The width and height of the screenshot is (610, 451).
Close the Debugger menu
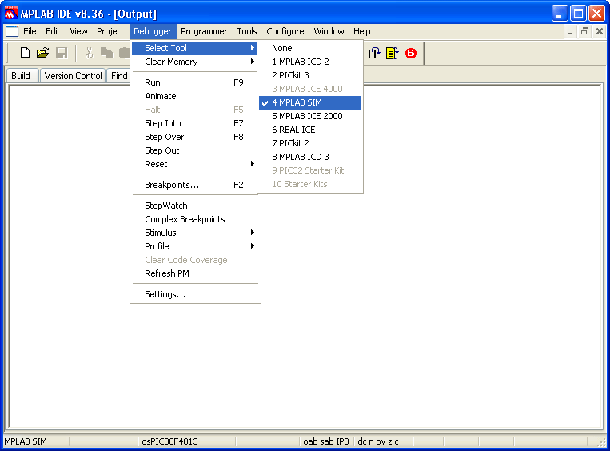[153, 31]
